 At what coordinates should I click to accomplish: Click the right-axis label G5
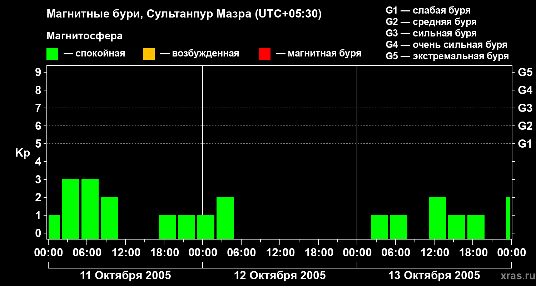(x=525, y=73)
